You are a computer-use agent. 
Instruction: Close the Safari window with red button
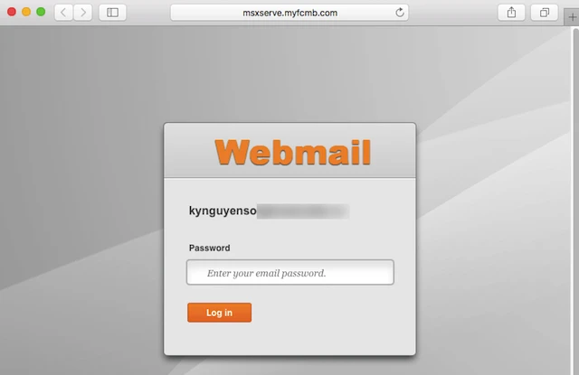[12, 12]
